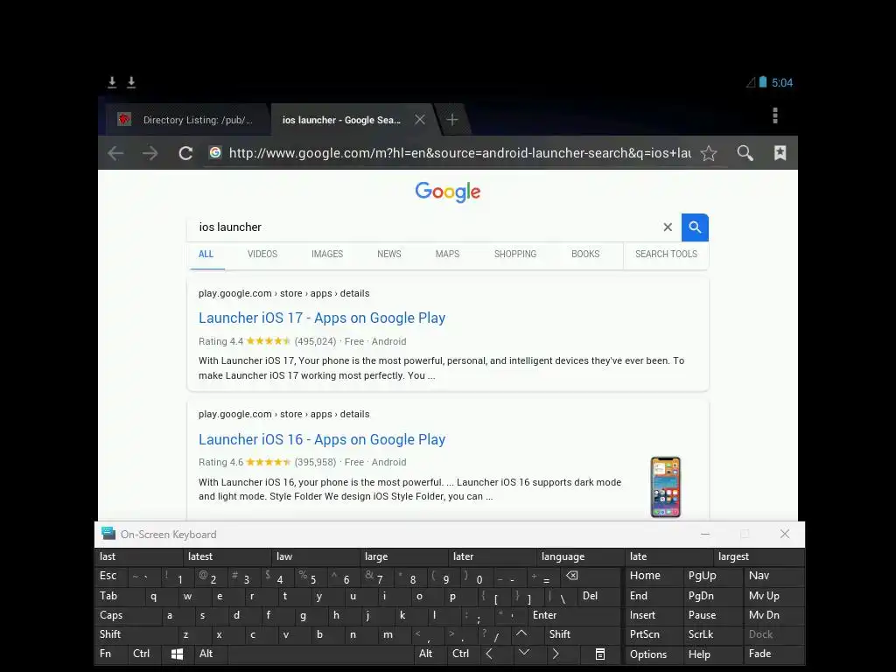896x672 pixels.
Task: Click the Windows logo key
Action: pos(177,654)
